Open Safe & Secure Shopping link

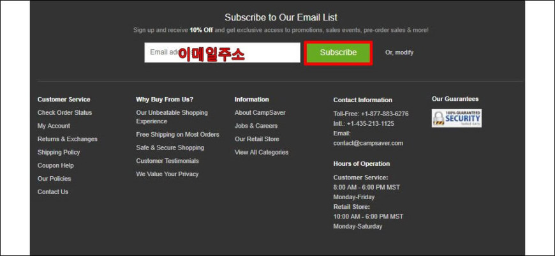pos(170,147)
